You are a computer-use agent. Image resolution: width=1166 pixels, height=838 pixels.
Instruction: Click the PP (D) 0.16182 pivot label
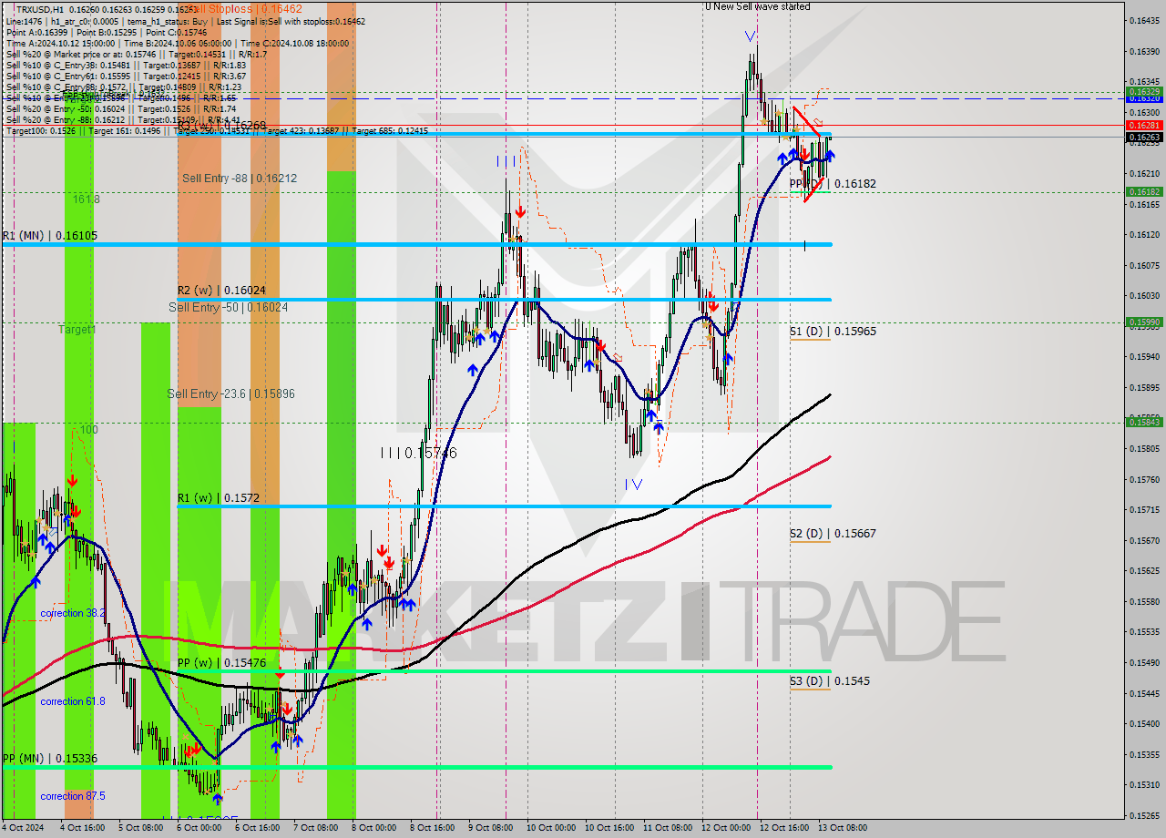(833, 184)
